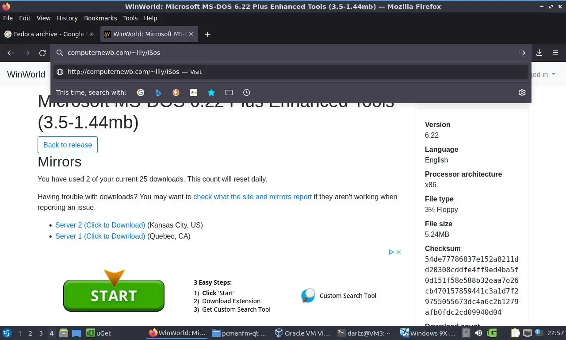Close the Fedora archive Google tab
The image size is (566, 340).
click(x=92, y=34)
